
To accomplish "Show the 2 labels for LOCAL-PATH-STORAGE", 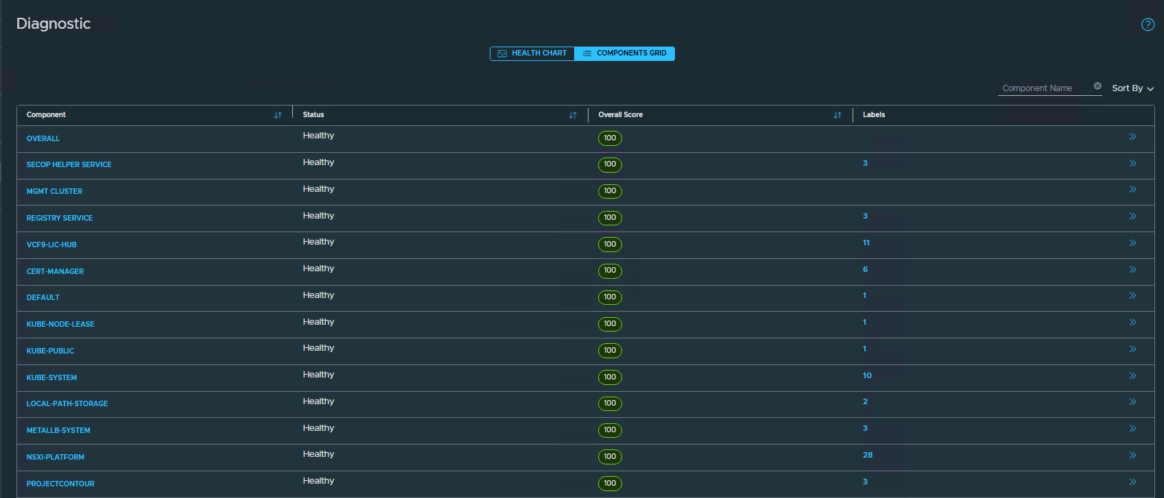I will click(x=865, y=401).
